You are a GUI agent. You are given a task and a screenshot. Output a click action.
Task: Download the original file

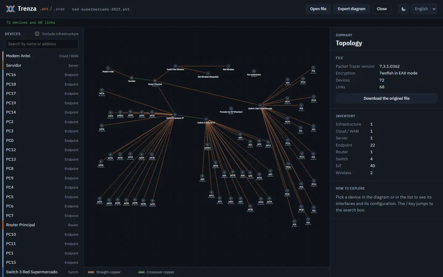386,98
